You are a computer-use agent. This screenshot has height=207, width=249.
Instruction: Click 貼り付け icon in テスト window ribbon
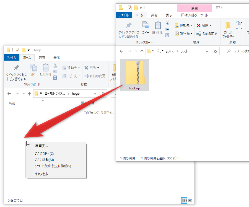click(158, 28)
